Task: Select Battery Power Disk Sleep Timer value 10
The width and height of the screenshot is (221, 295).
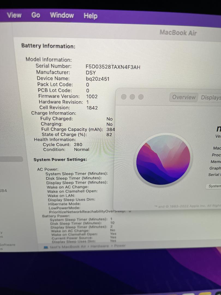Action: pos(112,223)
